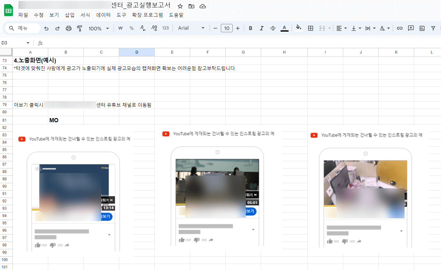Open the borders menu
The height and width of the screenshot is (270, 441).
(310, 28)
